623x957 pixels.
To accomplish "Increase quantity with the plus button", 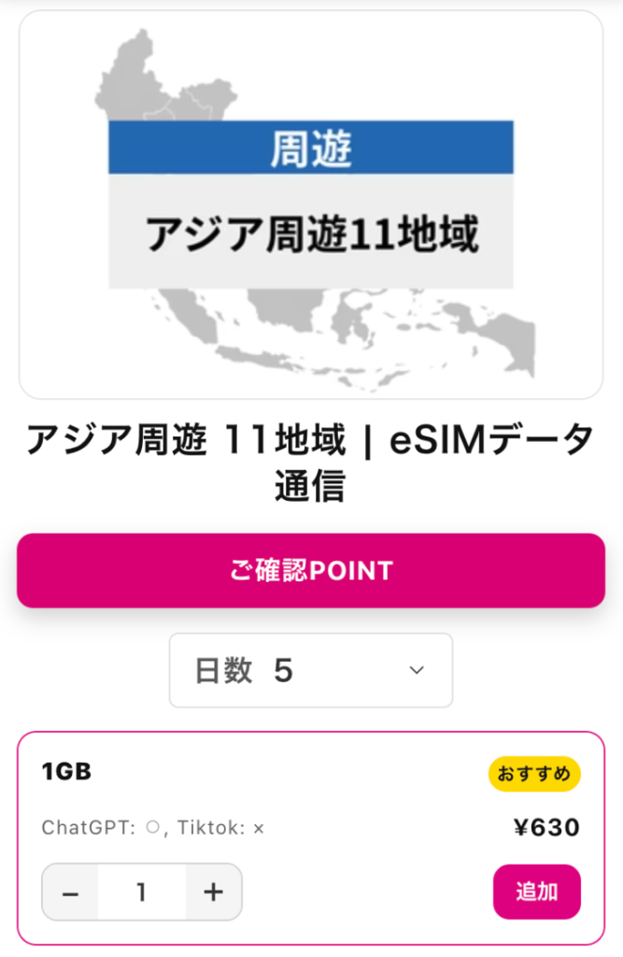I will [214, 893].
